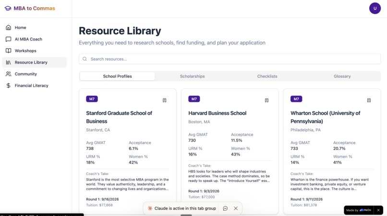Open Financial Literacy section

click(x=35, y=85)
